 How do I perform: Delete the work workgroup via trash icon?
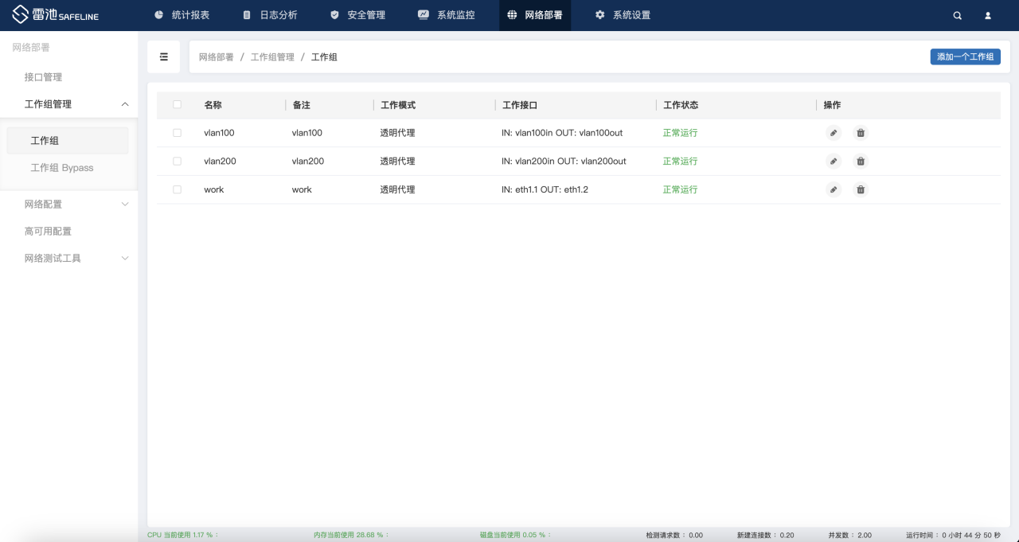click(x=861, y=190)
